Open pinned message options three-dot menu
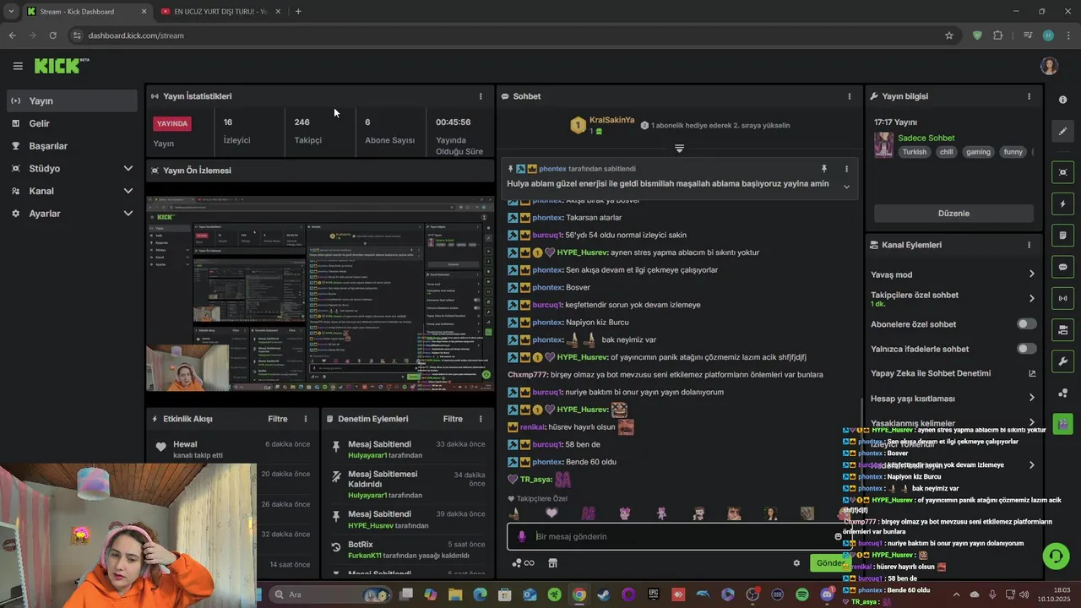Viewport: 1081px width, 608px height. coord(846,169)
